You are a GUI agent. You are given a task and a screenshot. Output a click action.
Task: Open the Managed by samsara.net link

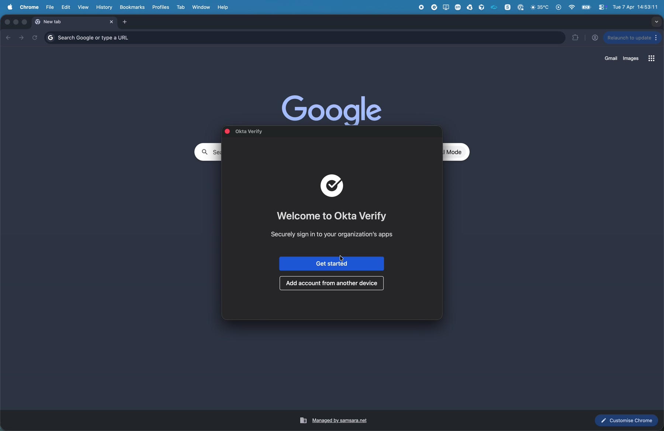click(x=339, y=420)
